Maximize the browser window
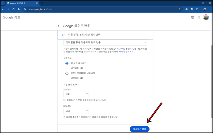Image resolution: width=213 pixels, height=133 pixels. [x=203, y=3]
